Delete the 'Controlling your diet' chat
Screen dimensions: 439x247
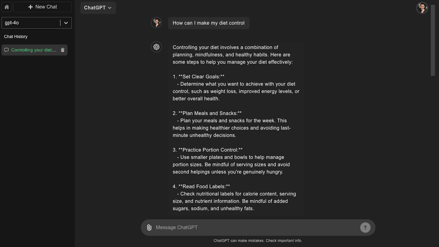(x=63, y=50)
